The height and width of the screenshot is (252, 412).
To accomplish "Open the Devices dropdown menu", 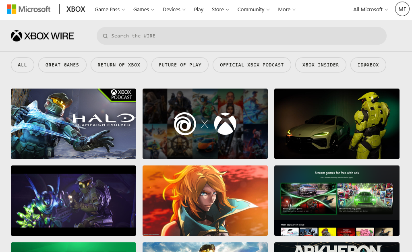I will [174, 9].
